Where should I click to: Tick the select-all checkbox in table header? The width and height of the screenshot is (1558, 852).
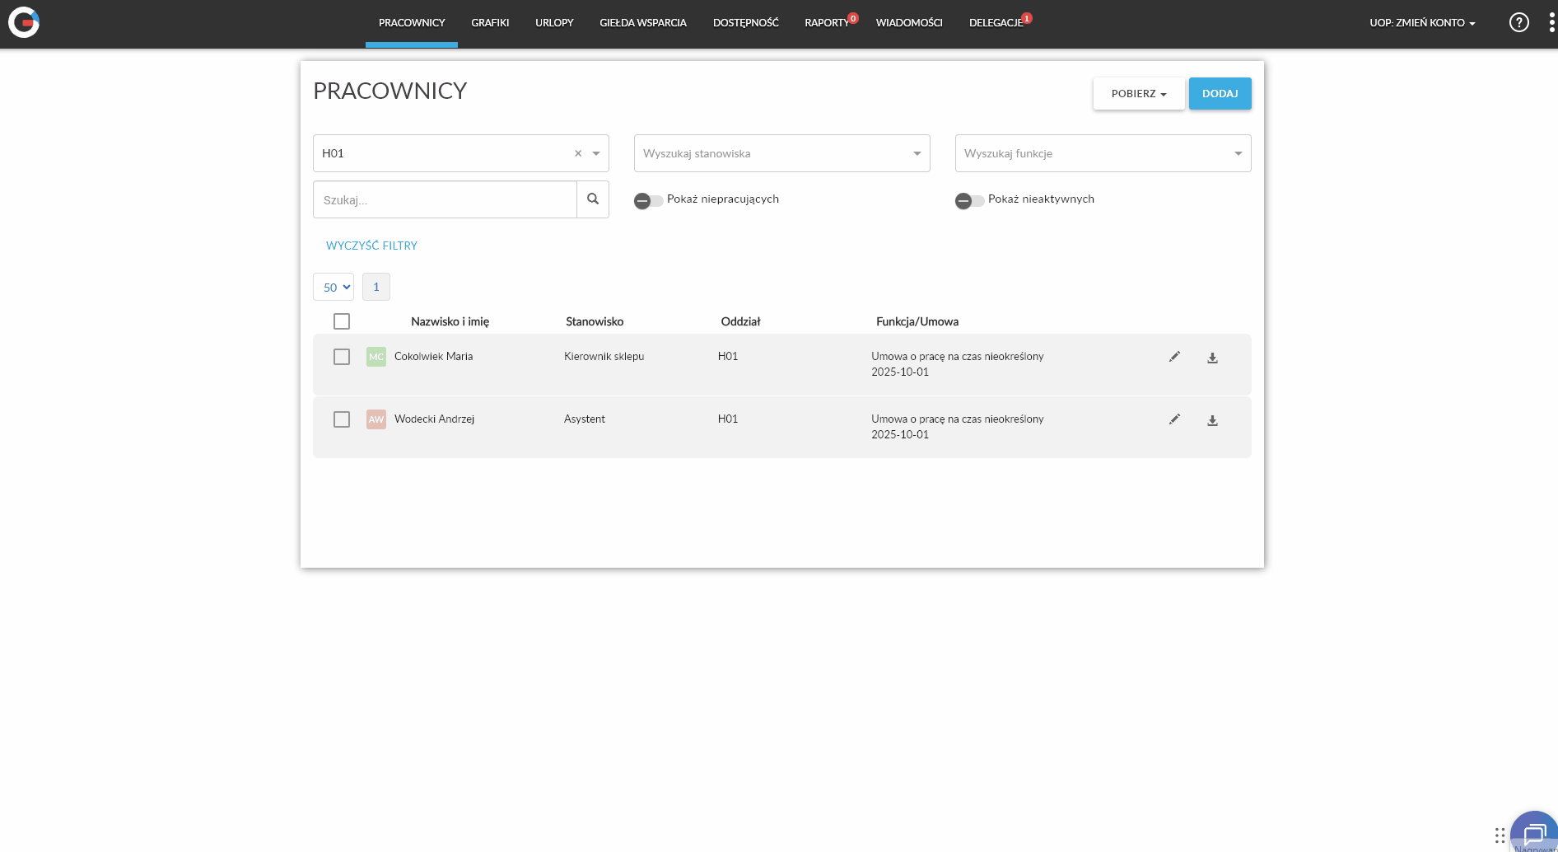342,321
